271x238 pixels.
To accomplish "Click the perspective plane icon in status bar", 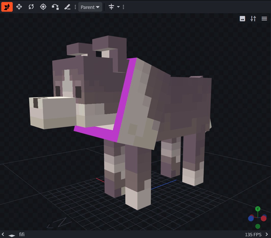I will [x=12, y=235].
